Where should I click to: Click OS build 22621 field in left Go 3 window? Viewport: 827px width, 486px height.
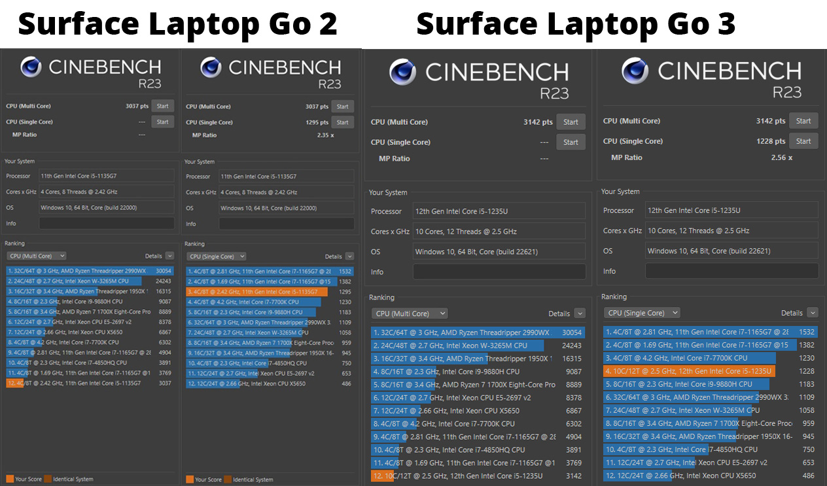tap(499, 251)
